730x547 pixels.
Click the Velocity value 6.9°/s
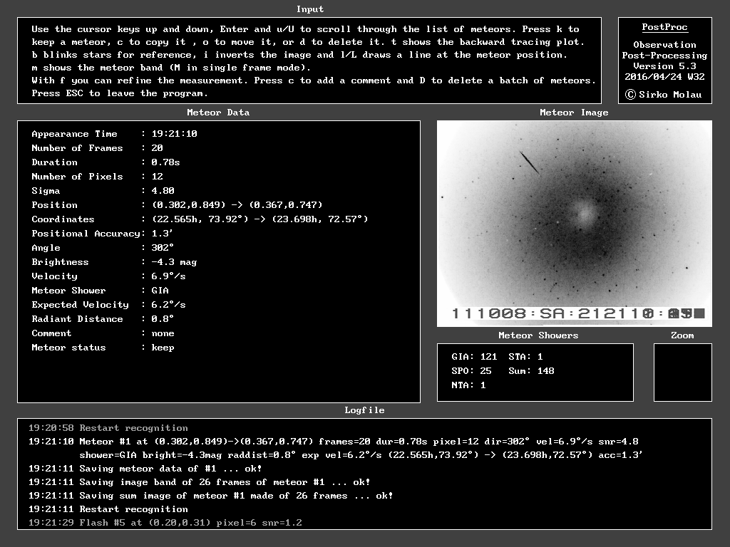[x=168, y=276]
